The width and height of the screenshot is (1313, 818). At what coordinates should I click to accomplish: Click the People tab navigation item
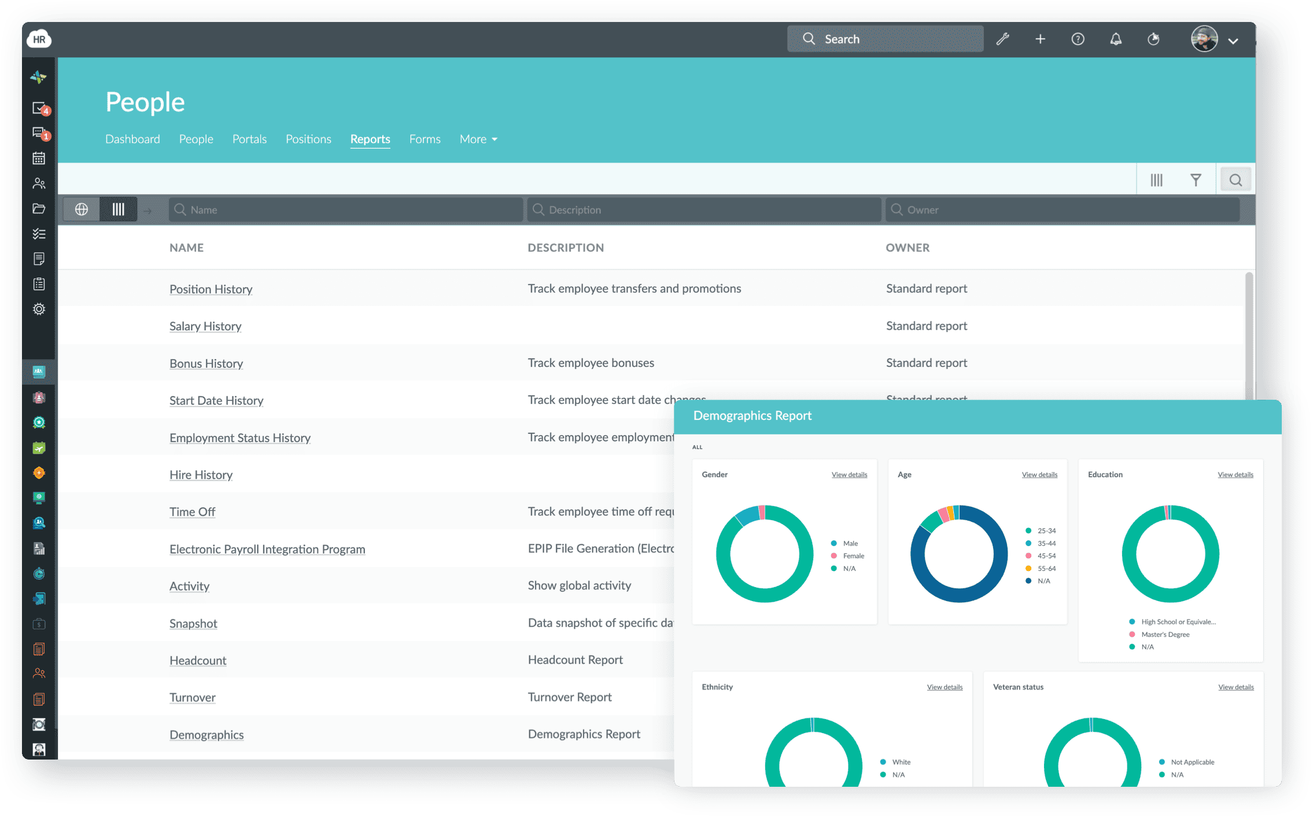195,138
